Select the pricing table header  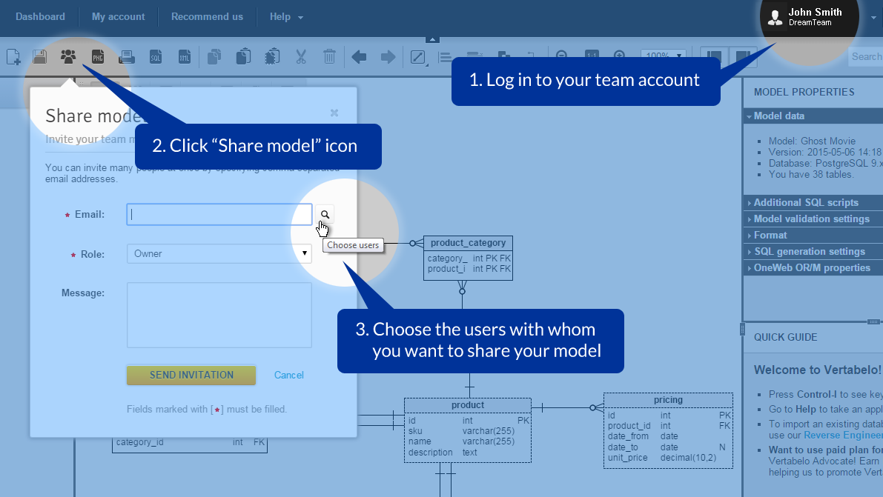[668, 400]
